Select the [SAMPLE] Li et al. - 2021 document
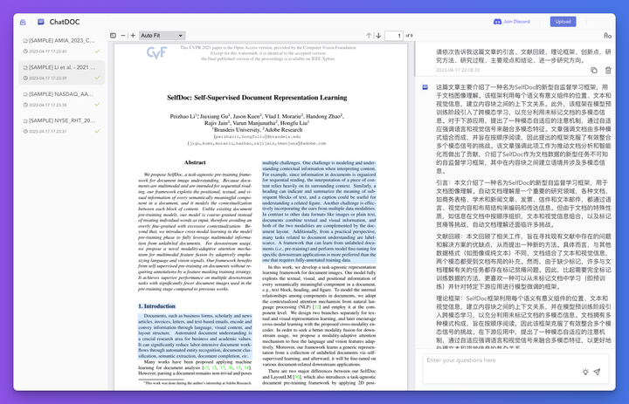The height and width of the screenshot is (404, 629). click(x=62, y=72)
